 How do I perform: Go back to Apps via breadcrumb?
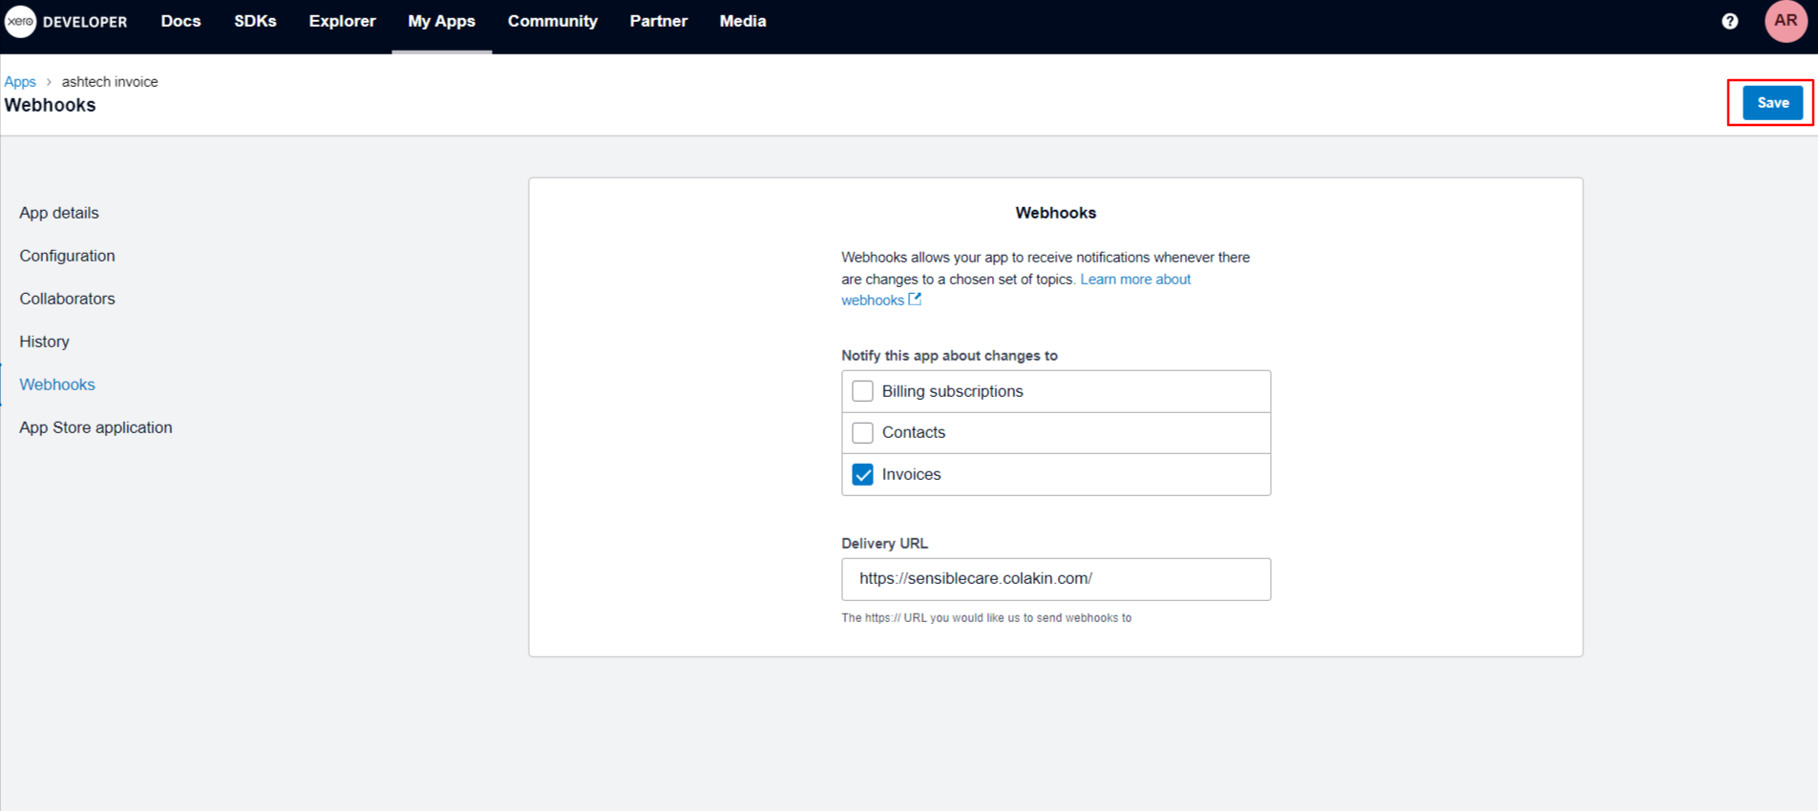20,82
